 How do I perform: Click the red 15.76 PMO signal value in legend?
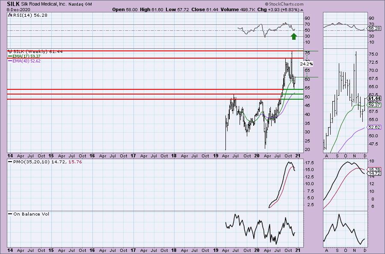click(75, 162)
